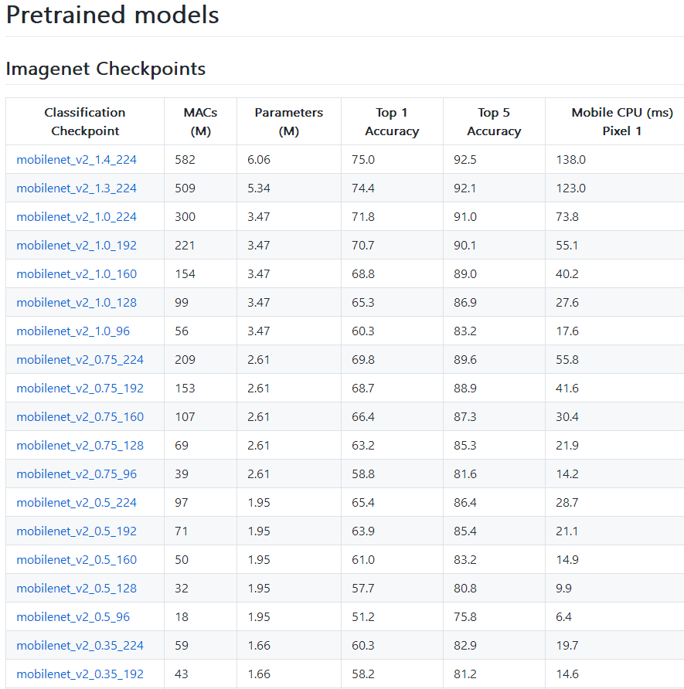The width and height of the screenshot is (684, 689).
Task: Click the mobilenet_v2_1.0_96 model link
Action: 73,331
